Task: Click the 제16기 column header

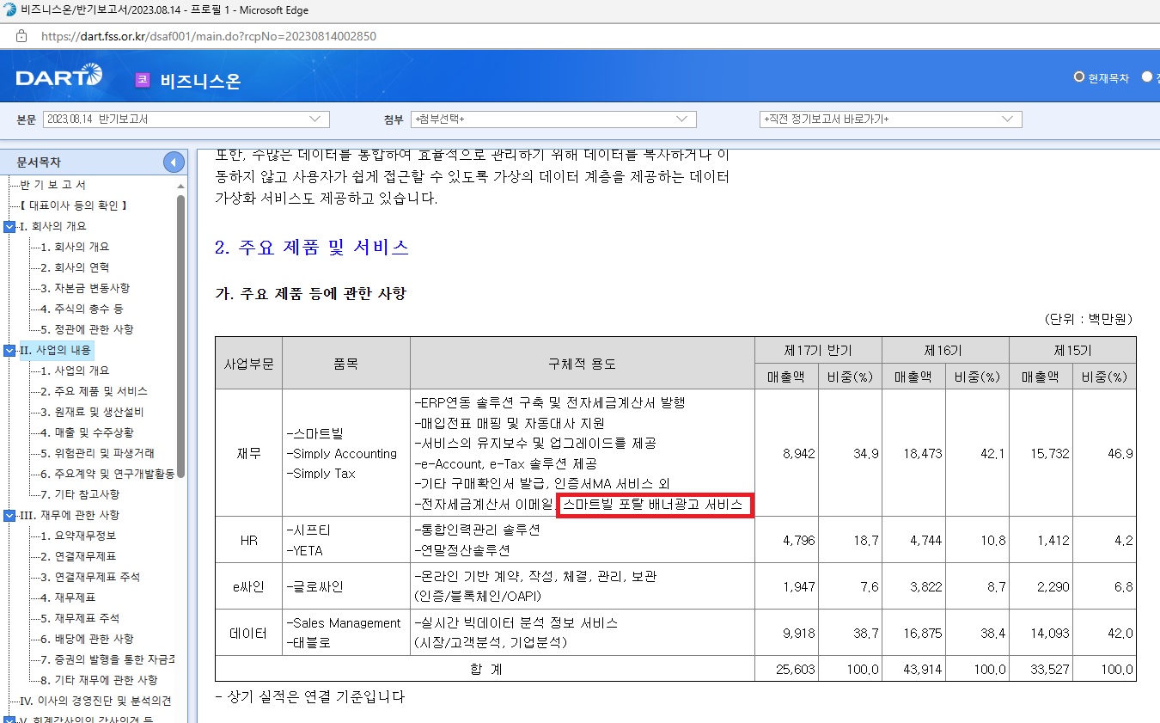Action: tap(945, 351)
